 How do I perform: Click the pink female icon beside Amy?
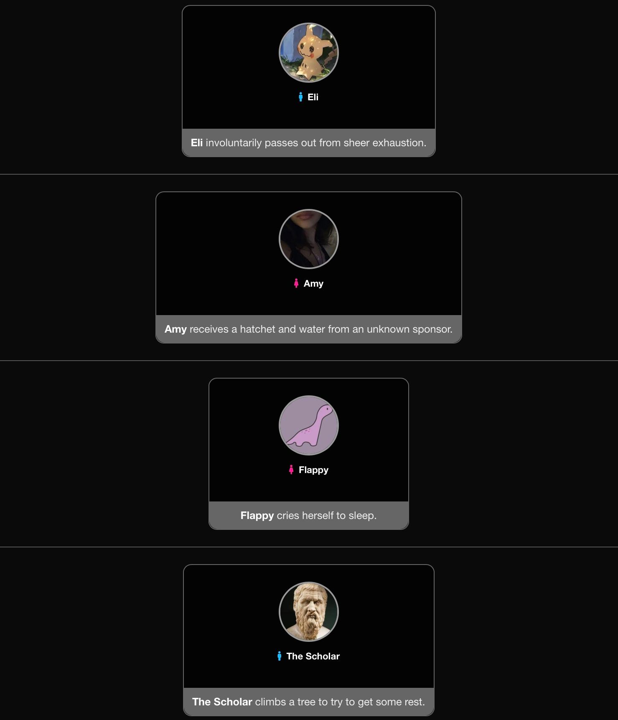(x=296, y=283)
